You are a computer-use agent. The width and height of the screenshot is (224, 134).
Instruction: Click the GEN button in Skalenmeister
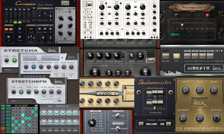155,92
